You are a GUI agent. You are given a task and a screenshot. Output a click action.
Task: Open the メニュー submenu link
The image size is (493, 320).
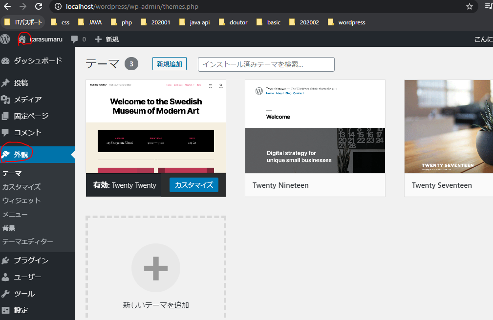[15, 215]
